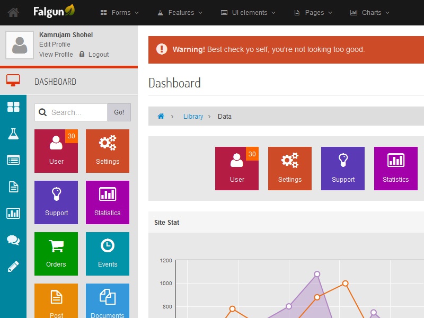Select the monitor dashboard sidebar icon
The width and height of the screenshot is (424, 318).
click(13, 81)
